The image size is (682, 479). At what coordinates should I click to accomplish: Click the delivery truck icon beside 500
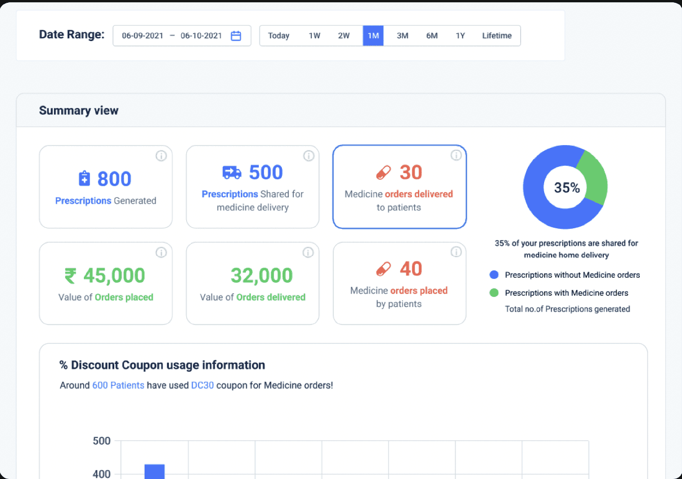coord(232,172)
